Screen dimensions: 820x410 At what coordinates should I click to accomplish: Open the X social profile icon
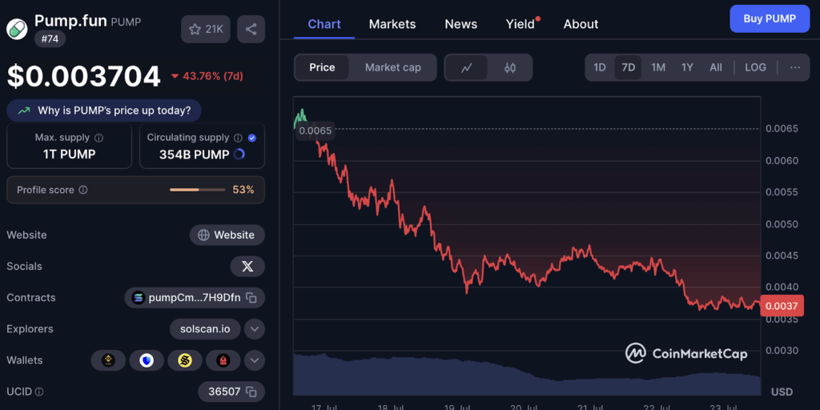[x=247, y=267]
